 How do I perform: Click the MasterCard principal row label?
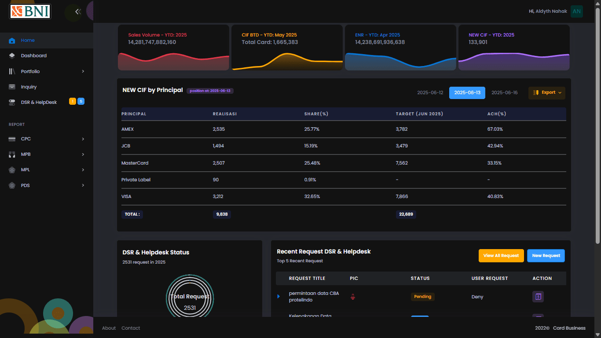coord(135,163)
